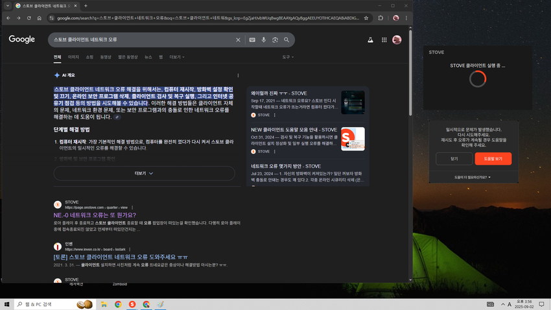Image resolution: width=551 pixels, height=310 pixels.
Task: Click thumbnail of 왜이럴까 진짜 card
Action: point(353,102)
